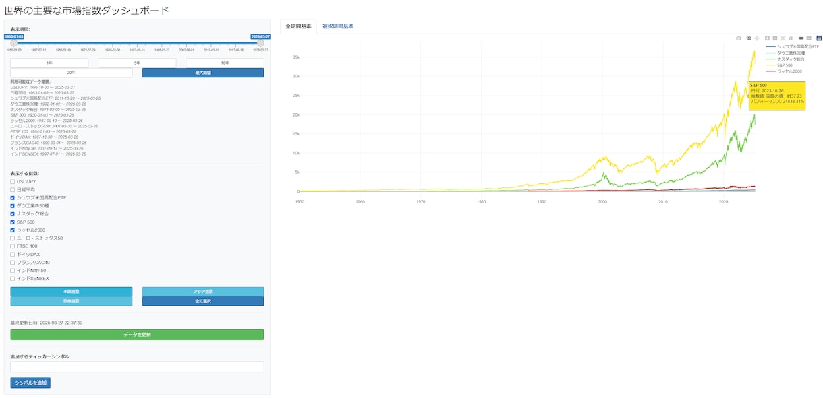Viewport: 823px width, 398px height.
Task: Download the chart as PNG via camera icon
Action: click(739, 38)
